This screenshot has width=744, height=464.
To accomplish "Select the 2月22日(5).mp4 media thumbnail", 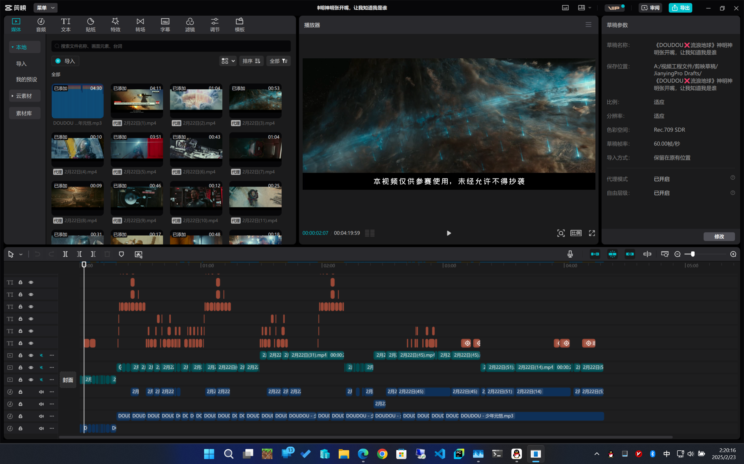I will coord(137,149).
